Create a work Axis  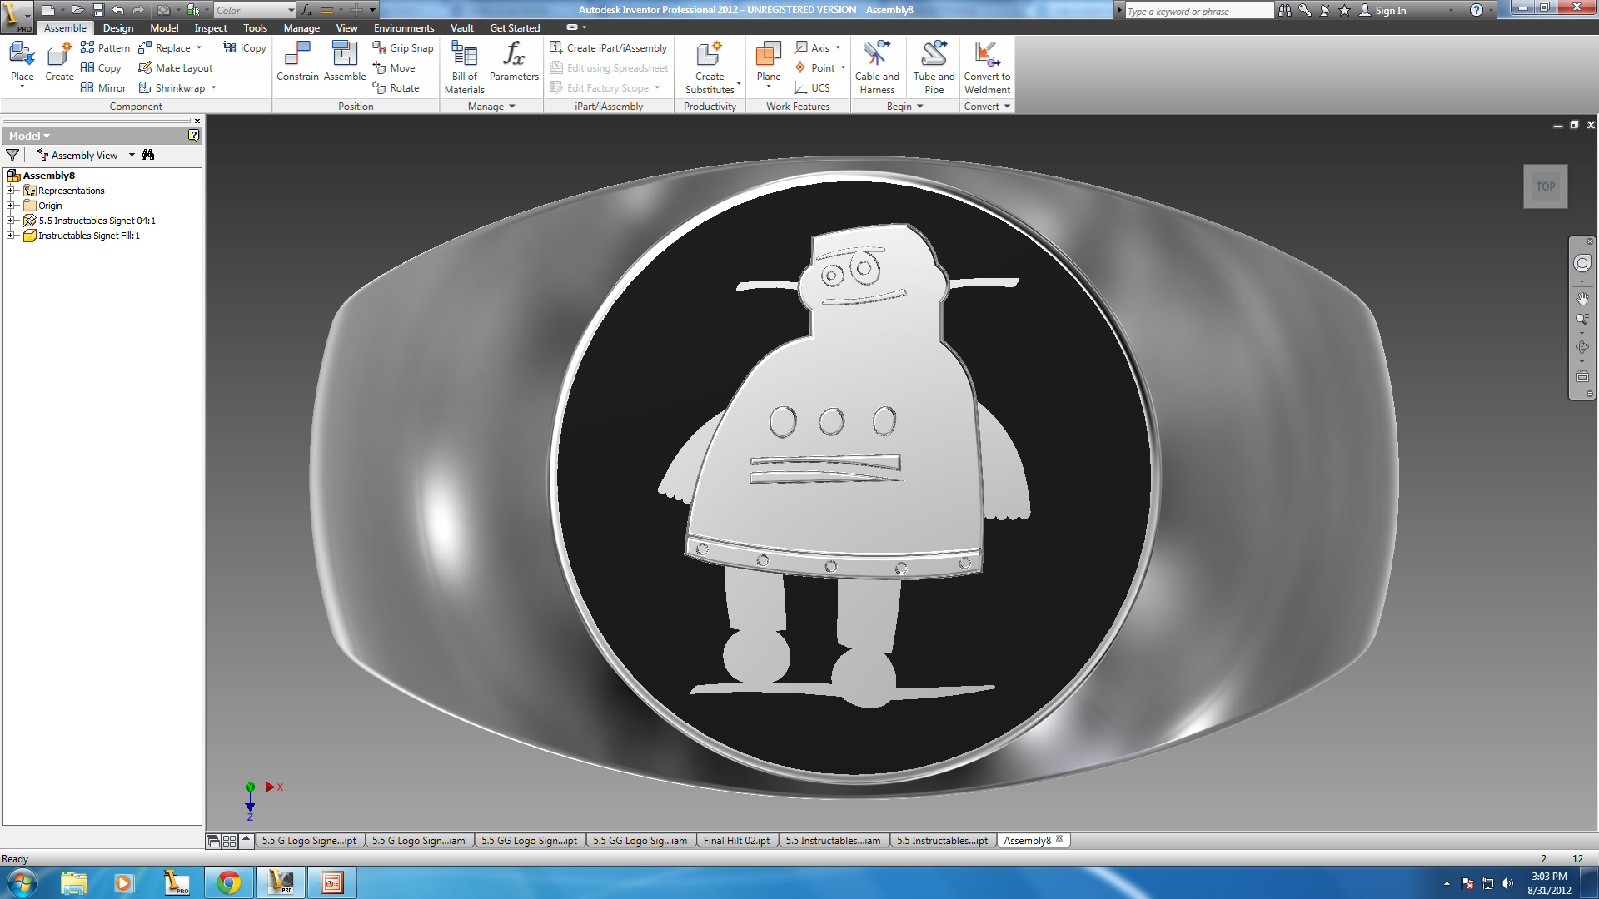pyautogui.click(x=812, y=47)
